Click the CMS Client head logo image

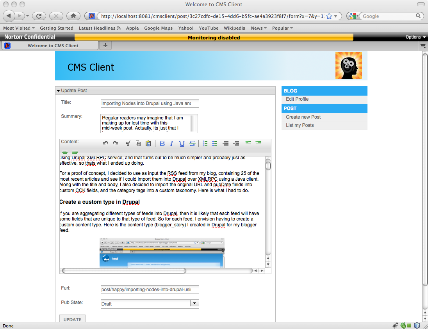click(x=349, y=66)
